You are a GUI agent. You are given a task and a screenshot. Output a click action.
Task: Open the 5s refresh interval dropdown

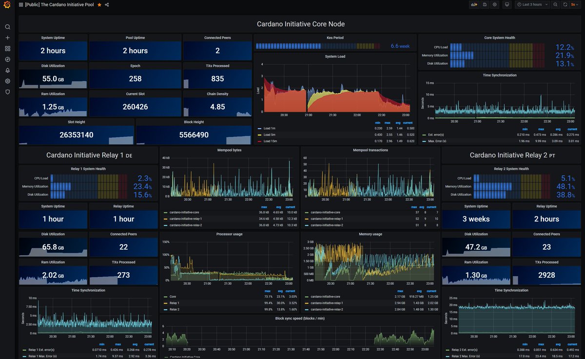click(576, 4)
